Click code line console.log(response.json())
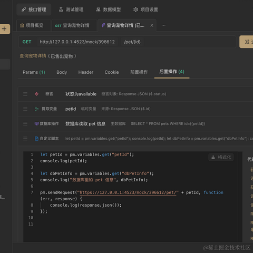Image resolution: width=253 pixels, height=253 pixels. coord(86,205)
